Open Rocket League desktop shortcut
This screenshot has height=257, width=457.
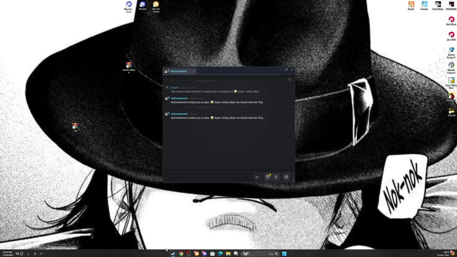[451, 53]
